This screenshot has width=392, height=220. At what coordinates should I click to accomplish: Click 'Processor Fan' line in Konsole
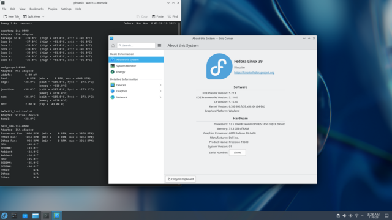[x=47, y=133]
